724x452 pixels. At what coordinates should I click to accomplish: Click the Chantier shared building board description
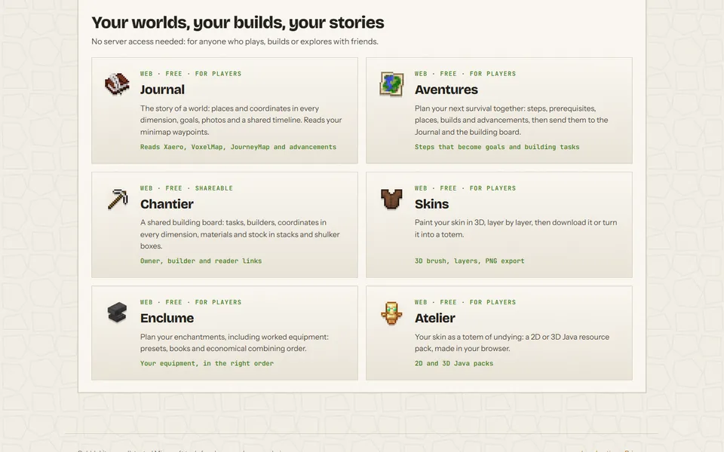coord(240,234)
